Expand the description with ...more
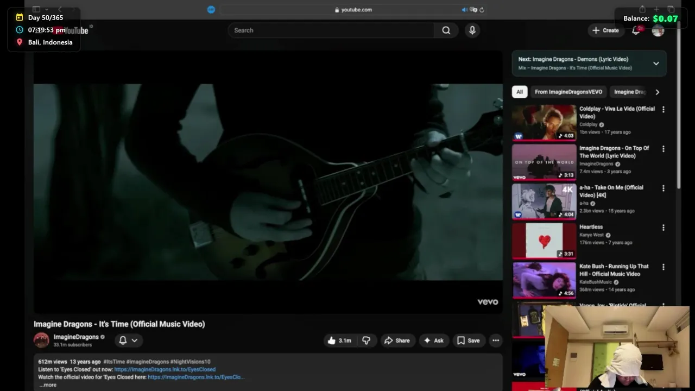This screenshot has width=695, height=391. tap(48, 384)
